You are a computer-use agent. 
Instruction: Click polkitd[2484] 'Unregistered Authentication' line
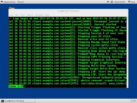pyautogui.click(x=68, y=77)
